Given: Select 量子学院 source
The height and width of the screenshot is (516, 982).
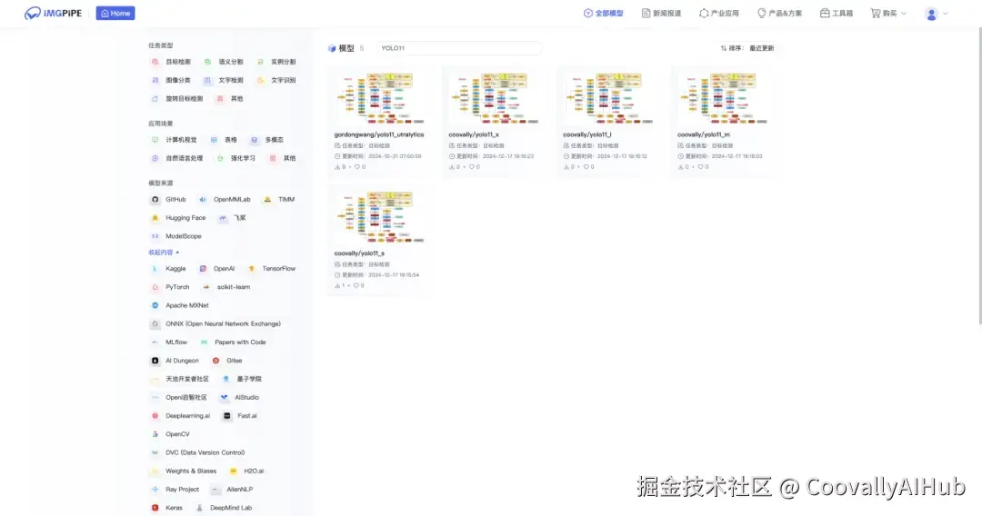Looking at the screenshot, I should click(x=242, y=379).
